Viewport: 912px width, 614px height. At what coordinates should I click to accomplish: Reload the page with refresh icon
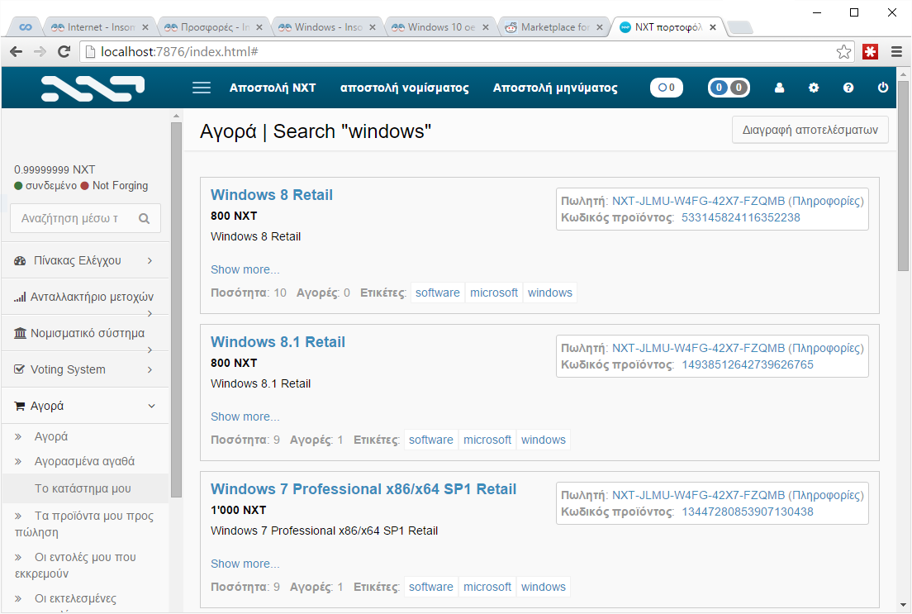[64, 52]
